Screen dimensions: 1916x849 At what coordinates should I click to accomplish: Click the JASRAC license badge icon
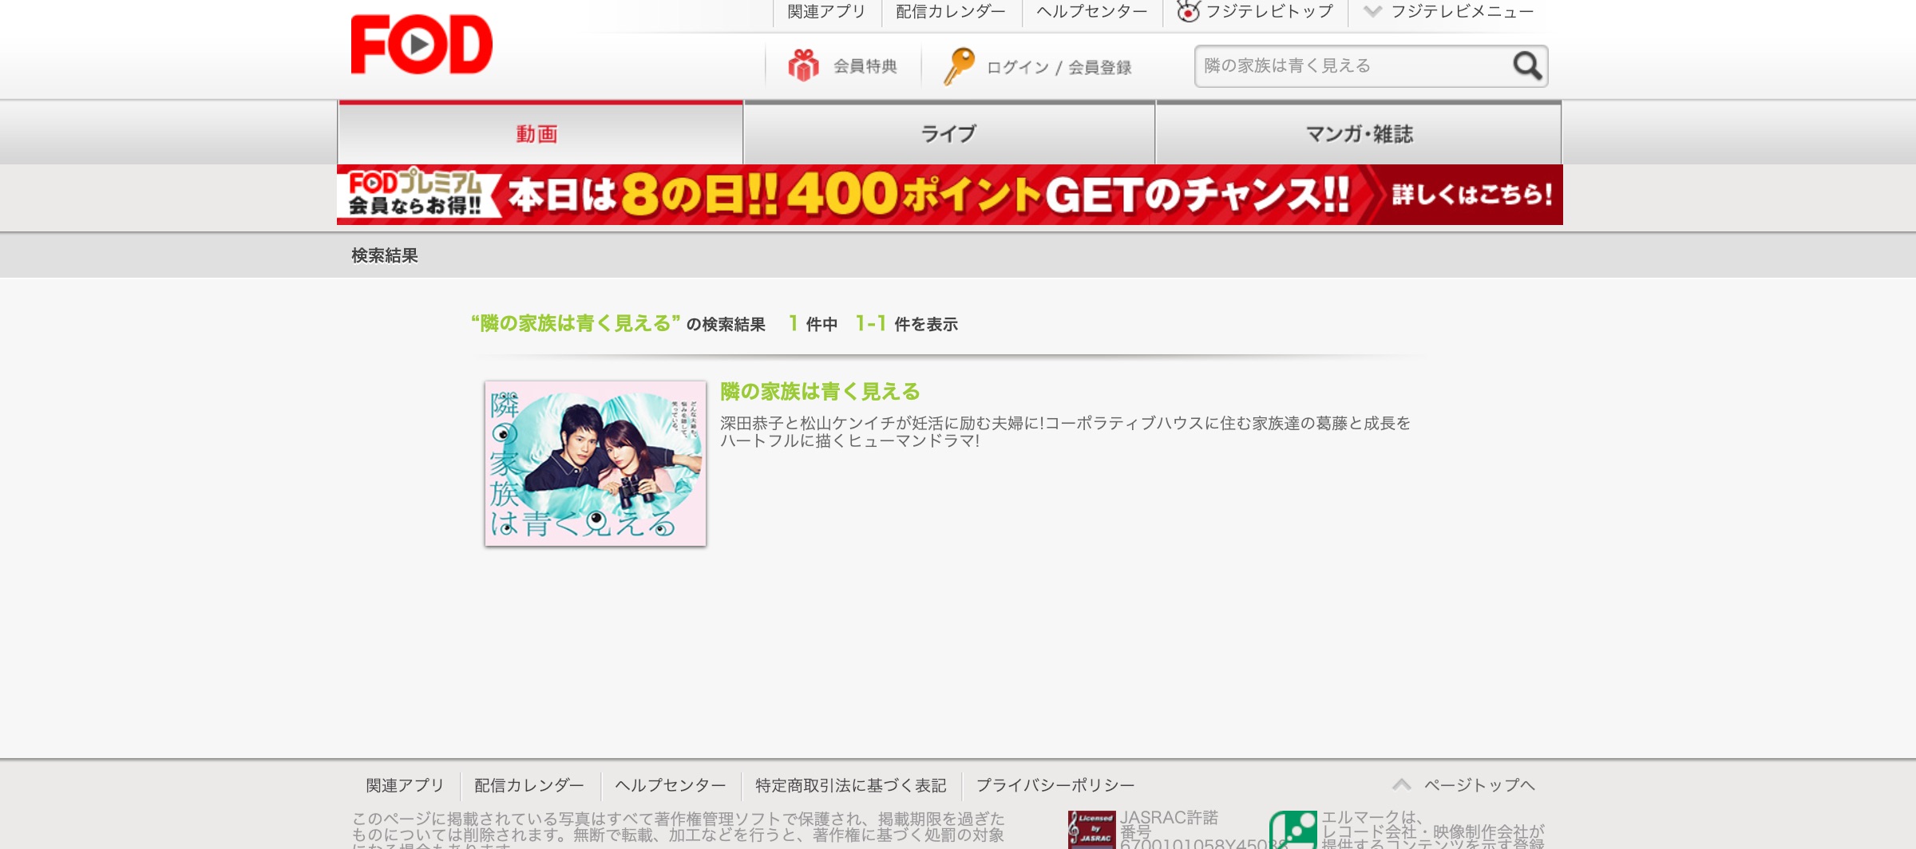click(x=1091, y=830)
